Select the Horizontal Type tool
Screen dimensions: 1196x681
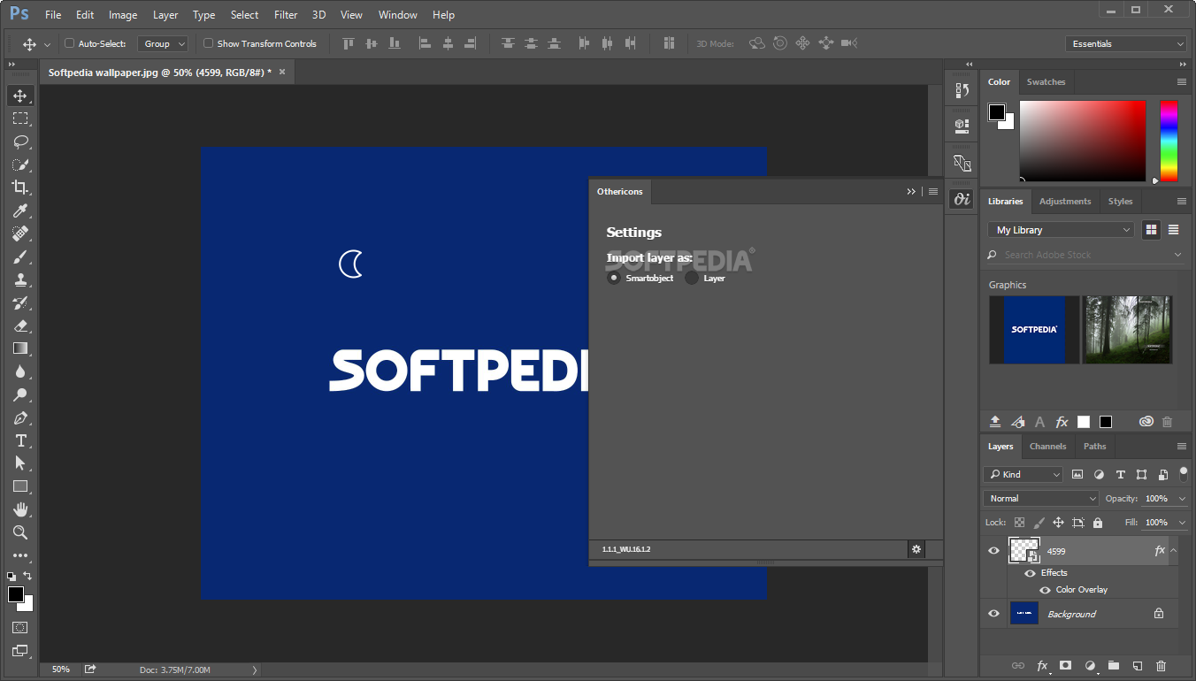coord(19,440)
